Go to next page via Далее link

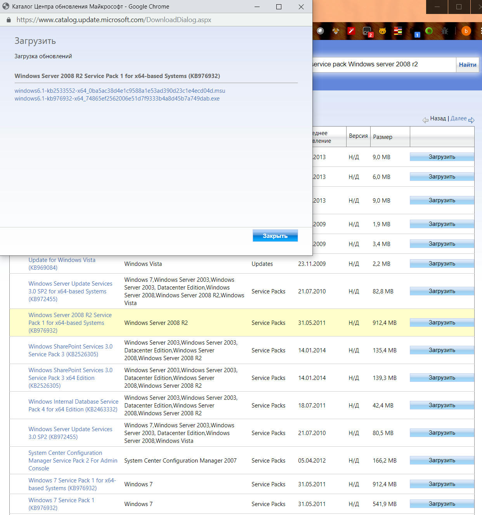(458, 118)
